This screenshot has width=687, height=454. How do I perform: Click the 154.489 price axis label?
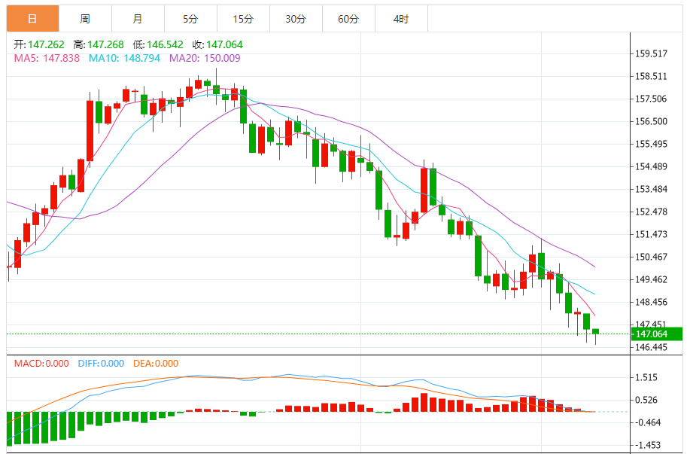pyautogui.click(x=652, y=166)
